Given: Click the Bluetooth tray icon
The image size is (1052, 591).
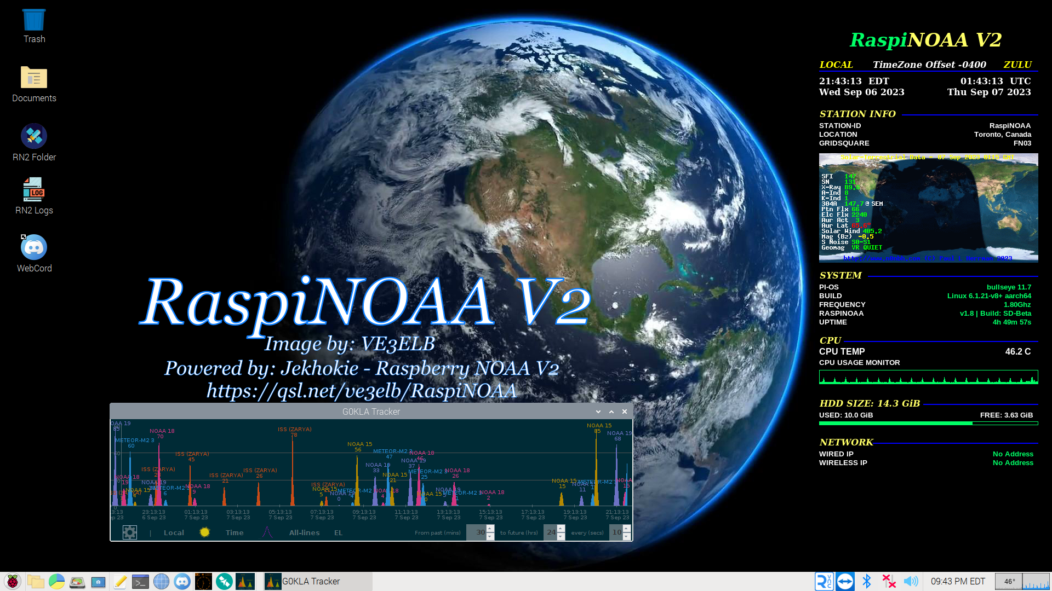Looking at the screenshot, I should [x=867, y=581].
